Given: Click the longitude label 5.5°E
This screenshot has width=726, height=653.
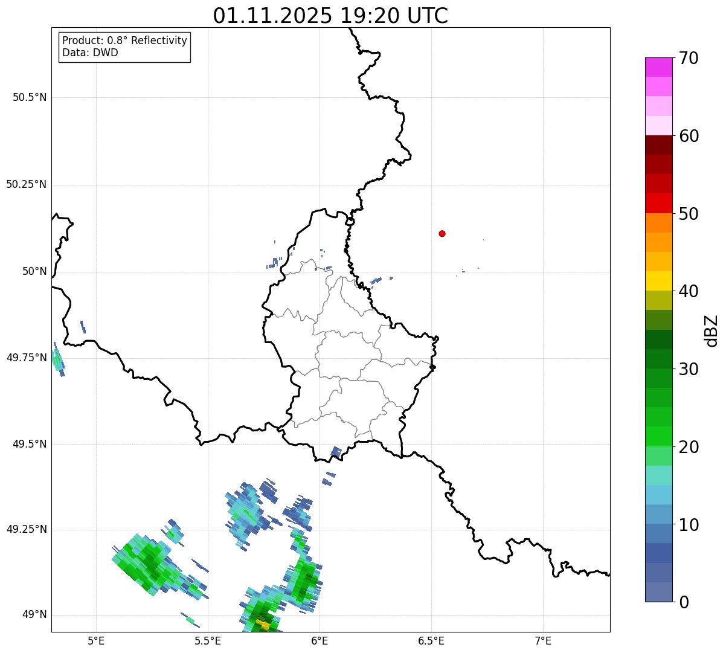Looking at the screenshot, I should 208,640.
